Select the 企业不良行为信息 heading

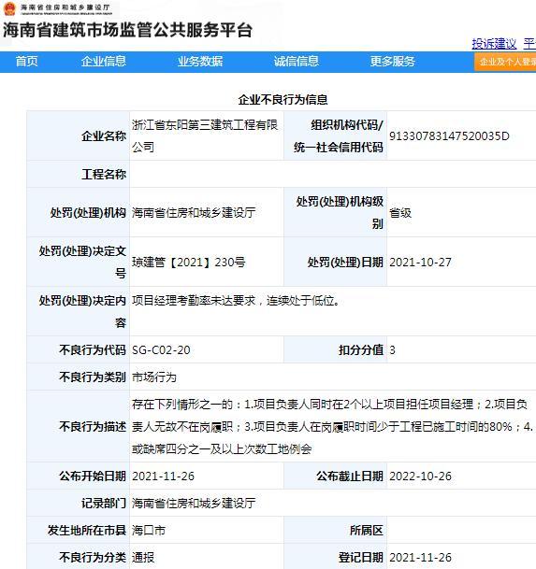click(x=283, y=99)
